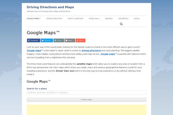Open the Airfares nav item
The height and width of the screenshot is (115, 173).
coord(109,19)
